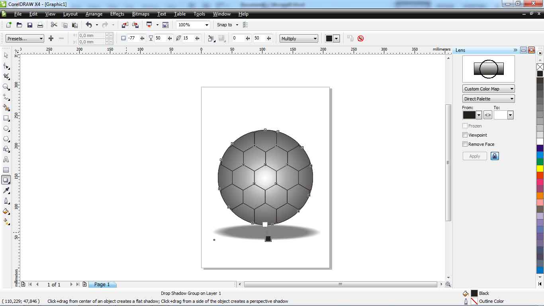Open the Custom Color Map lens dropdown
The width and height of the screenshot is (544, 306).
[489, 89]
